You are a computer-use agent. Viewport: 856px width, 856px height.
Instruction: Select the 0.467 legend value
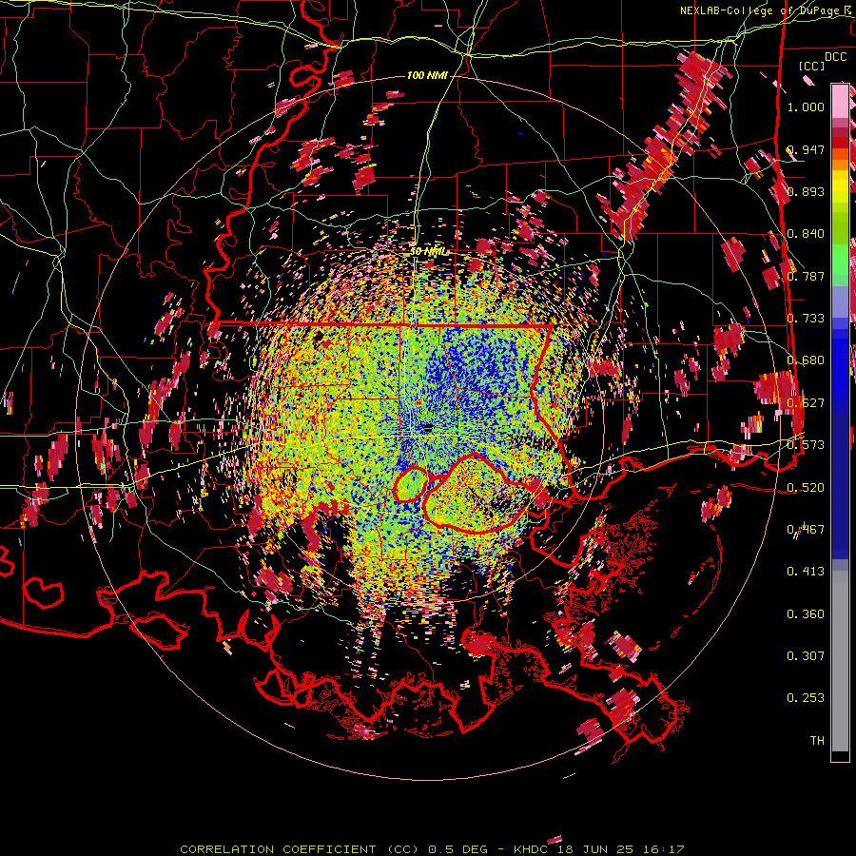click(806, 530)
